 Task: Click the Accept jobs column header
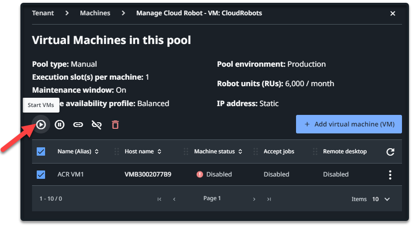pos(279,151)
